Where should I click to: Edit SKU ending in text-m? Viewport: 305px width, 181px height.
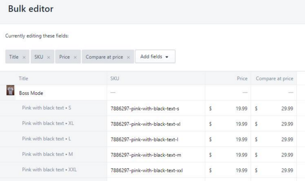156,155
